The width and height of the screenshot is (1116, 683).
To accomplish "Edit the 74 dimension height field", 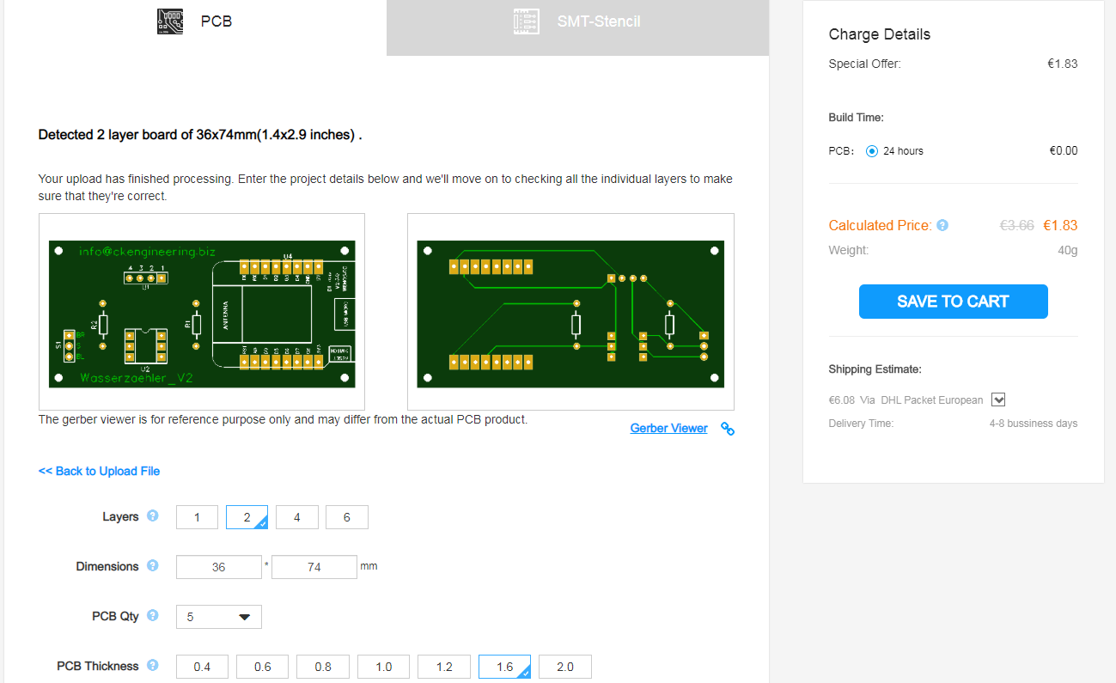I will (x=314, y=567).
